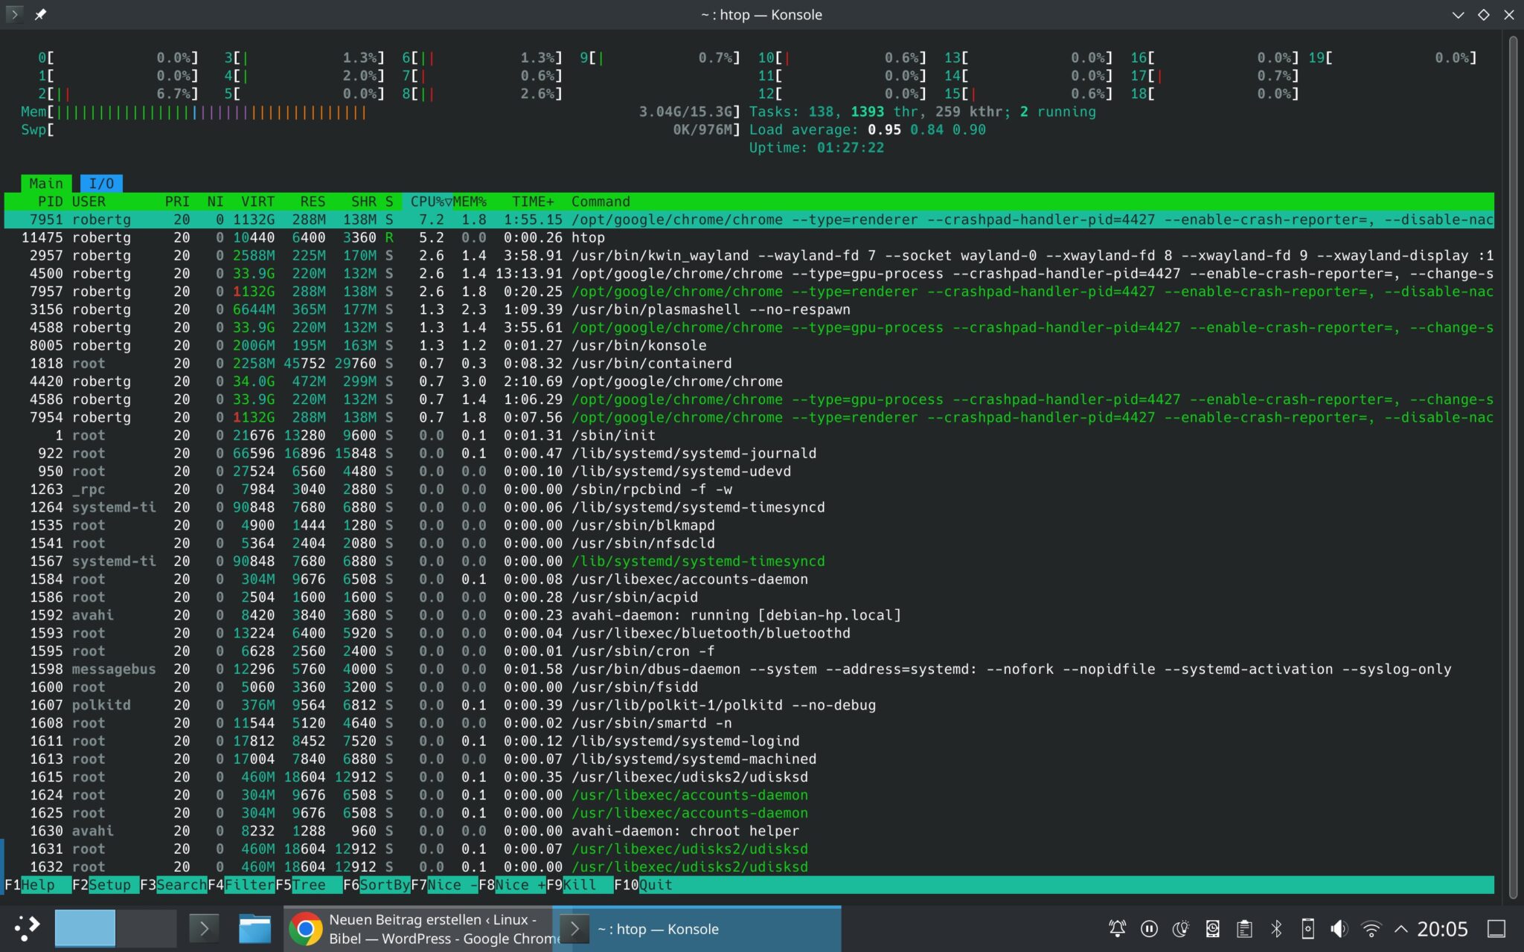Click the shade chevron on the titlebar

pos(1460,13)
